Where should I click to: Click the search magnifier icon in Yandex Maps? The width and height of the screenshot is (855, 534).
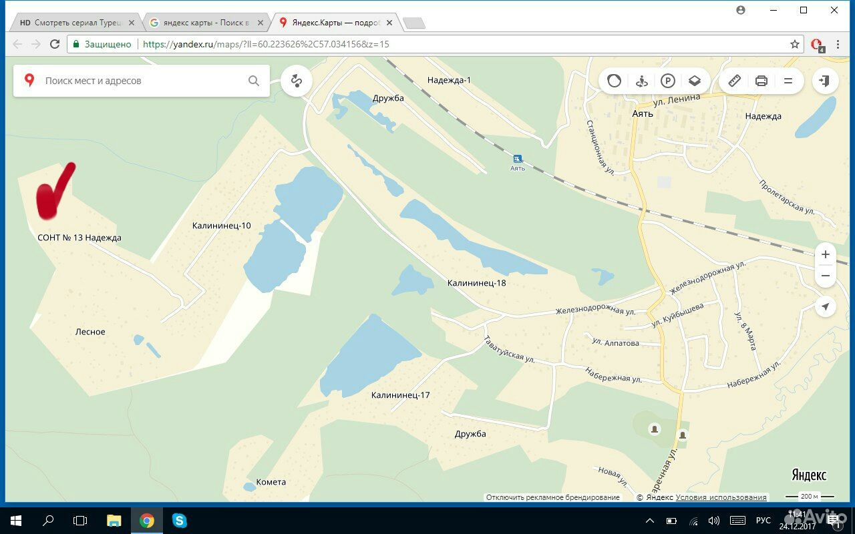coord(254,81)
